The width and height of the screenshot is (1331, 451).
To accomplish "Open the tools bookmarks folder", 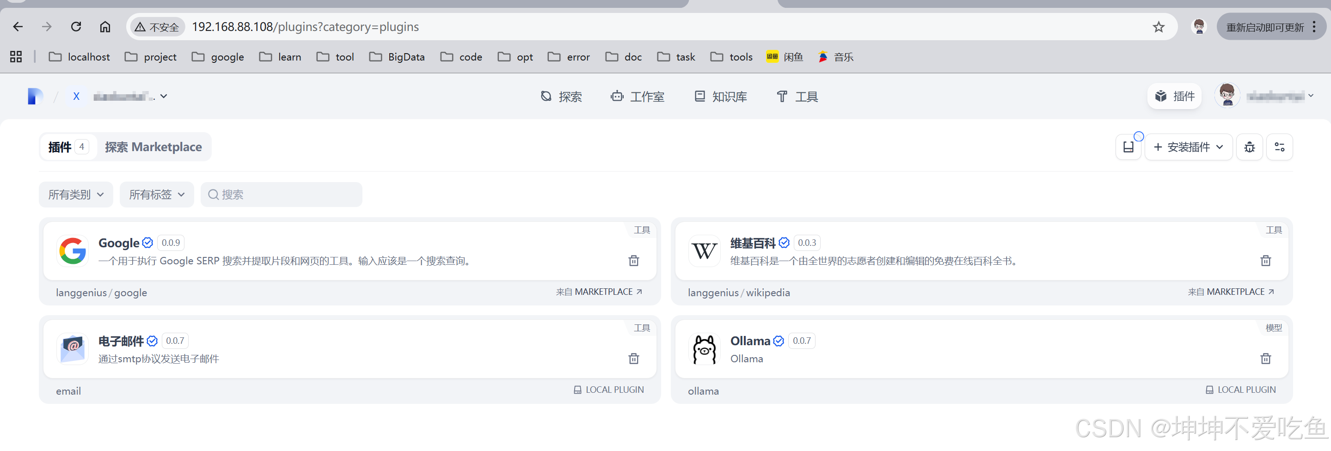I will (x=731, y=57).
